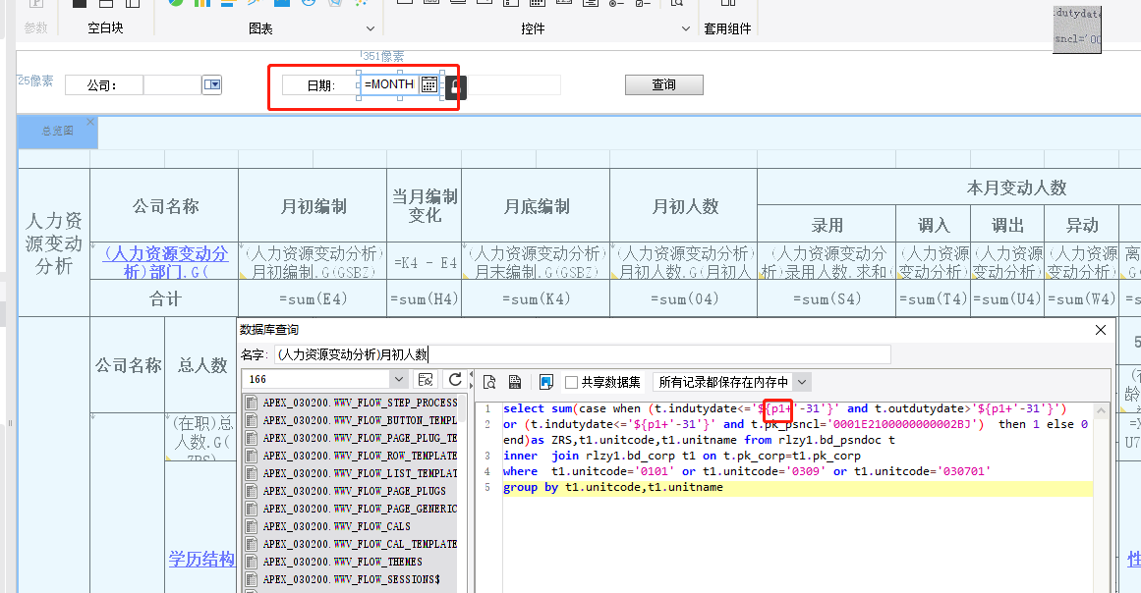Click the blue stored-procedure icon in query toolbar

click(545, 382)
